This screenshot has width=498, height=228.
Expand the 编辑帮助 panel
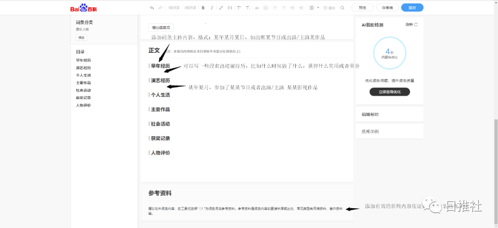pyautogui.click(x=389, y=114)
